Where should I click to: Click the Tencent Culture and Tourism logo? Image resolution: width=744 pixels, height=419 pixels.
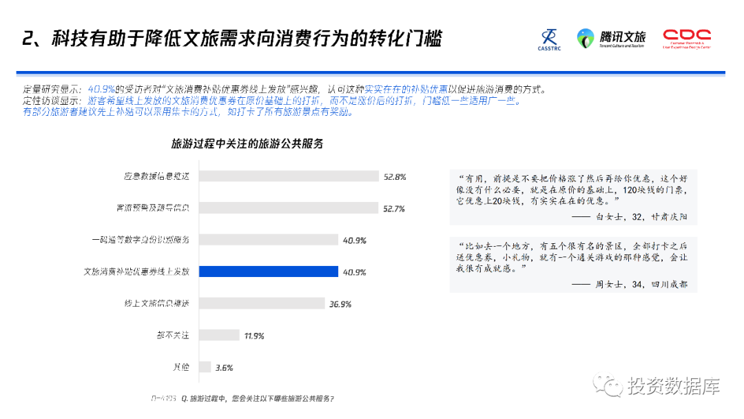tap(612, 39)
